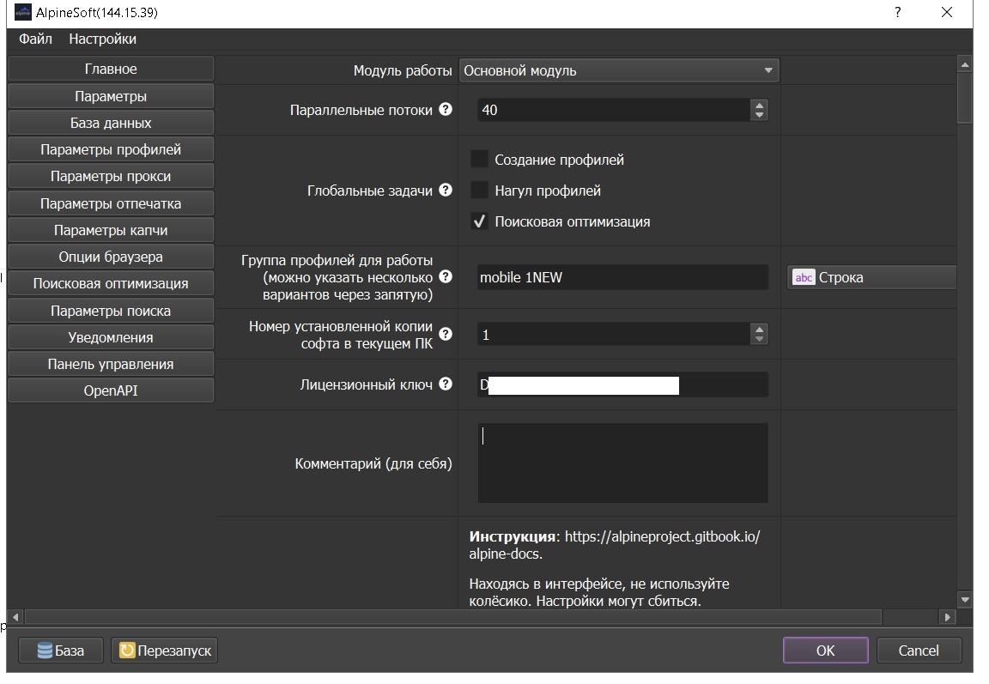Increase software copy number with up arrow
Viewport: 989px width, 684px height.
click(x=760, y=330)
